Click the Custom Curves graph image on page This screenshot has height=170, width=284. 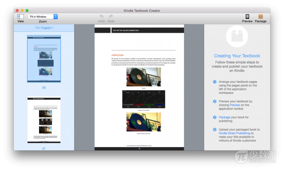[x=144, y=99]
